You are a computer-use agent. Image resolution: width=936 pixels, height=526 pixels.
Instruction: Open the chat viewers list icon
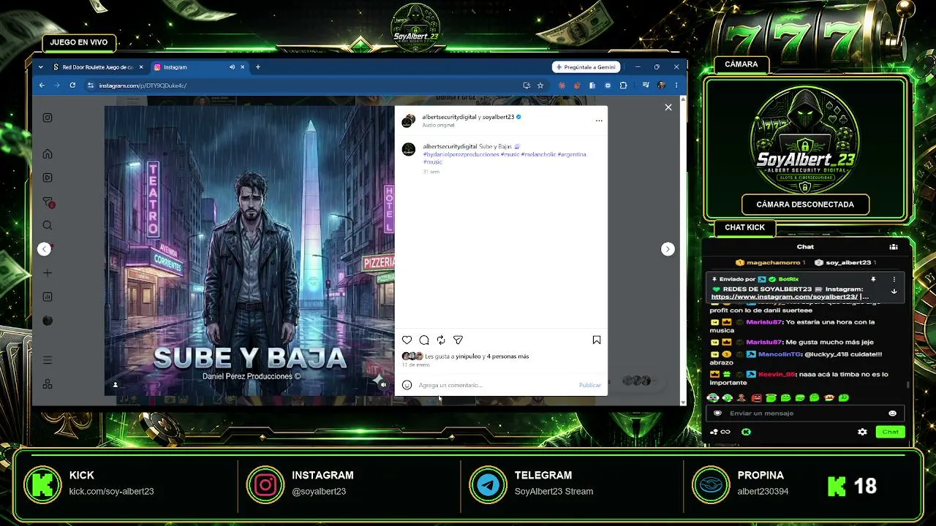point(894,247)
